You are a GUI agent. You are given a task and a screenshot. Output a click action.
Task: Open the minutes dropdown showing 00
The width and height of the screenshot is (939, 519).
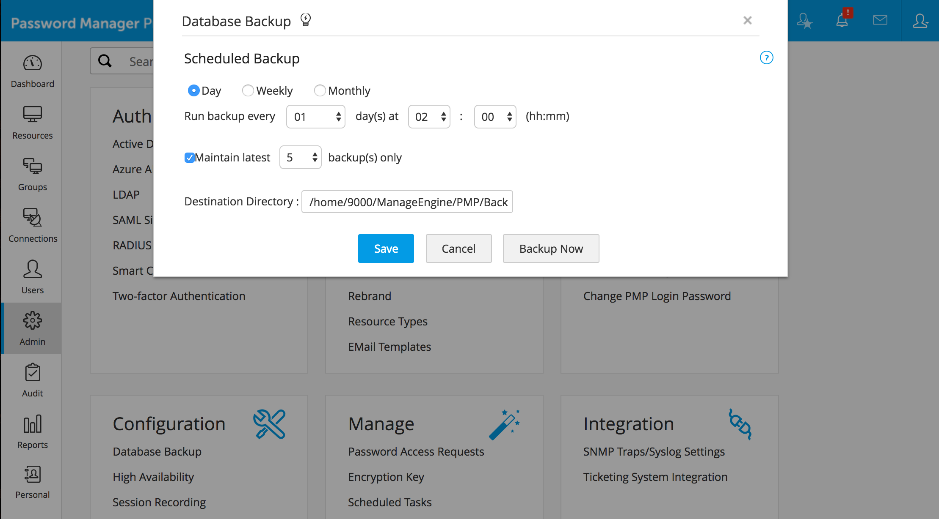click(x=495, y=117)
